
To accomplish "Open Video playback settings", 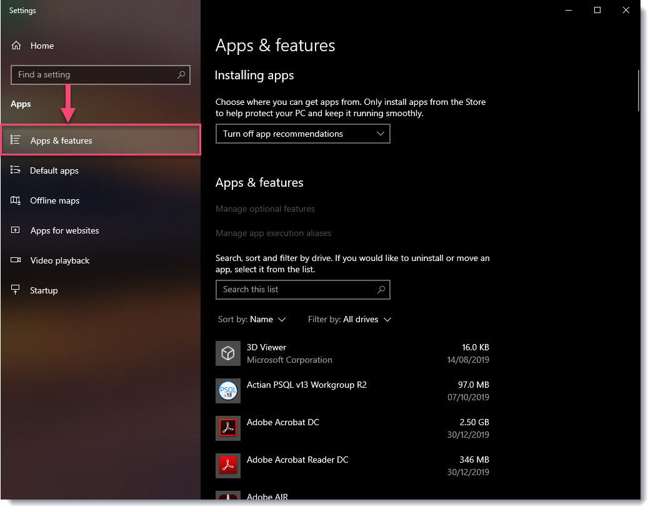I will coord(101,260).
